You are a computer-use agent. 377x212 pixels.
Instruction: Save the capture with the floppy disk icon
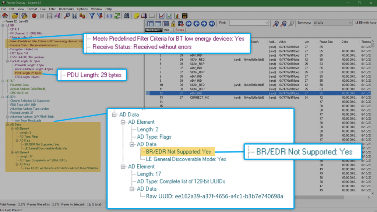pos(50,16)
